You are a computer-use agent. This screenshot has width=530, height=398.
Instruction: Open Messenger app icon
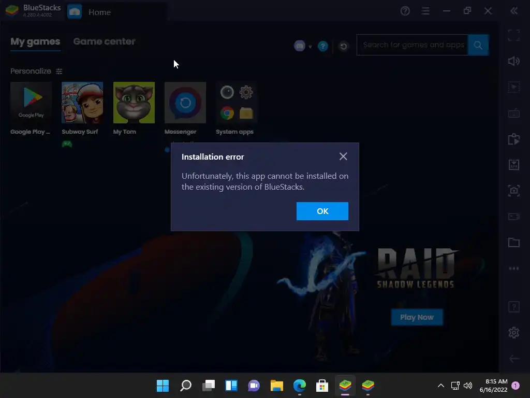185,103
